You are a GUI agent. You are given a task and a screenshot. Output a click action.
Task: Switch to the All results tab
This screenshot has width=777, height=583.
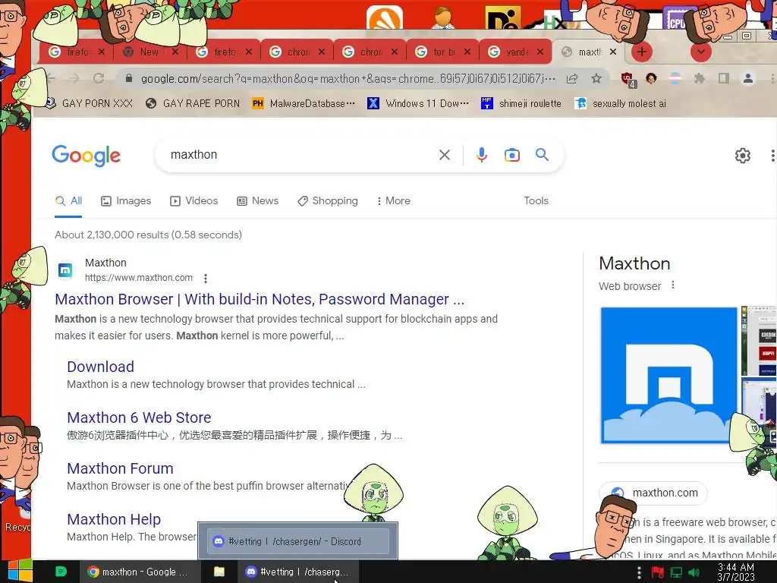click(68, 200)
